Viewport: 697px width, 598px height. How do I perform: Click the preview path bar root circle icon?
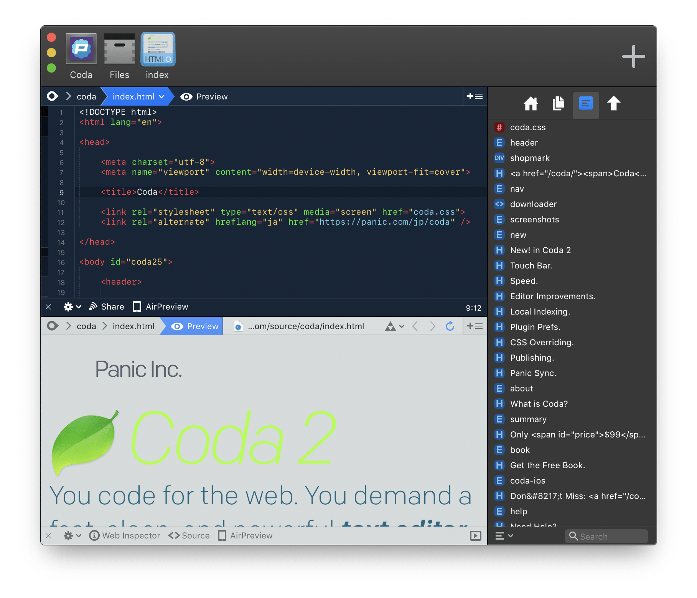point(53,326)
